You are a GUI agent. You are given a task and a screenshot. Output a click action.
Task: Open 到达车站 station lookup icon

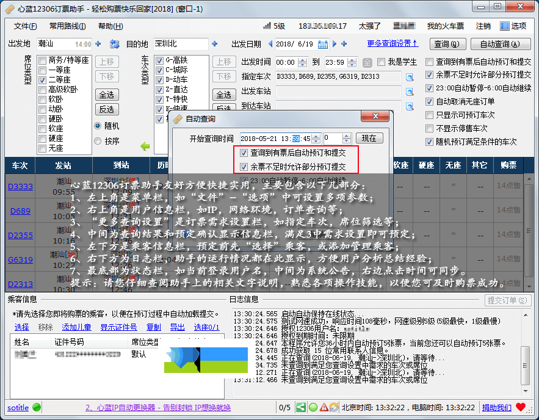tap(410, 106)
